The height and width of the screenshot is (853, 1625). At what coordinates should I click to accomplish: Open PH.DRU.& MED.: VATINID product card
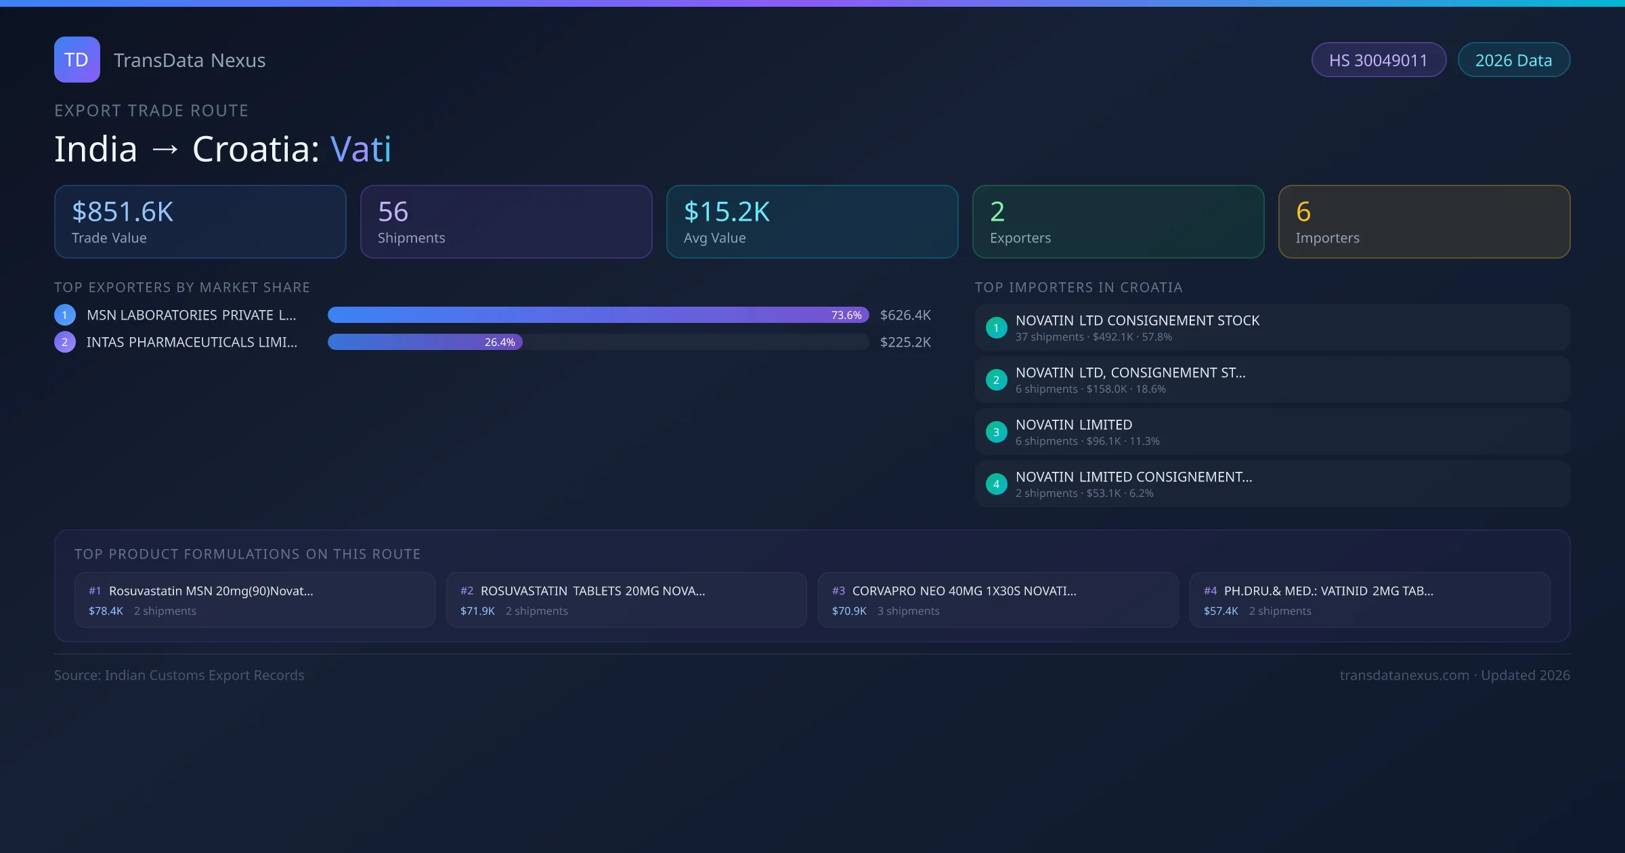[1369, 600]
